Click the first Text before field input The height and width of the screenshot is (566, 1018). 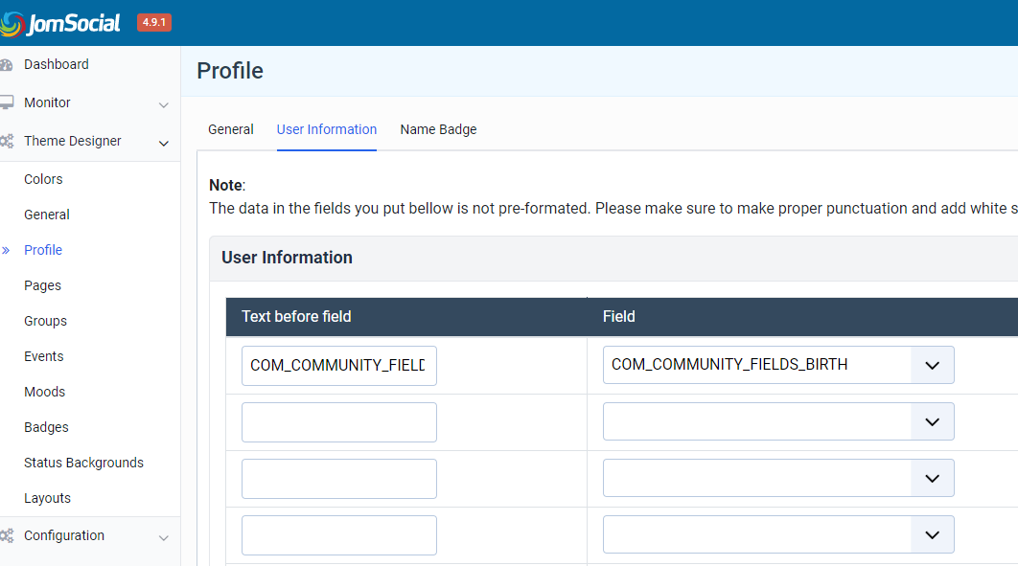tap(339, 365)
